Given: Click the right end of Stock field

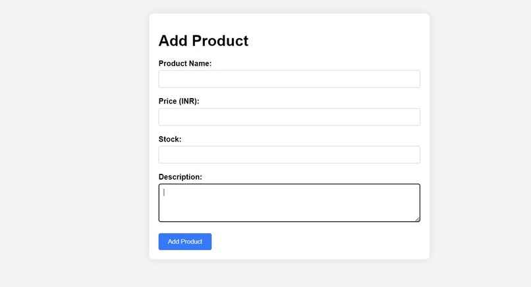Looking at the screenshot, I should (412, 155).
